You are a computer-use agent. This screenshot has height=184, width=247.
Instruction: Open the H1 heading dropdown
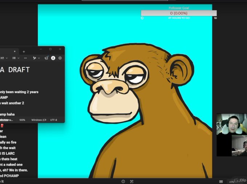pos(4,58)
